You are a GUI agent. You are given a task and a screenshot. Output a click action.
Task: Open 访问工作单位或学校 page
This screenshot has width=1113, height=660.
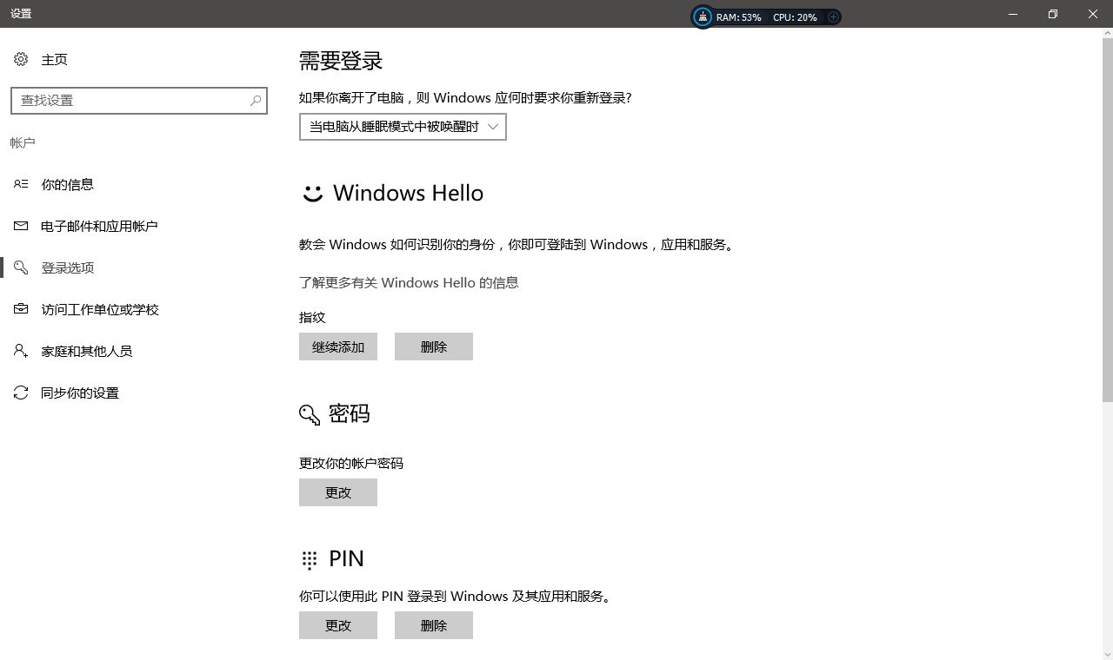tap(100, 309)
